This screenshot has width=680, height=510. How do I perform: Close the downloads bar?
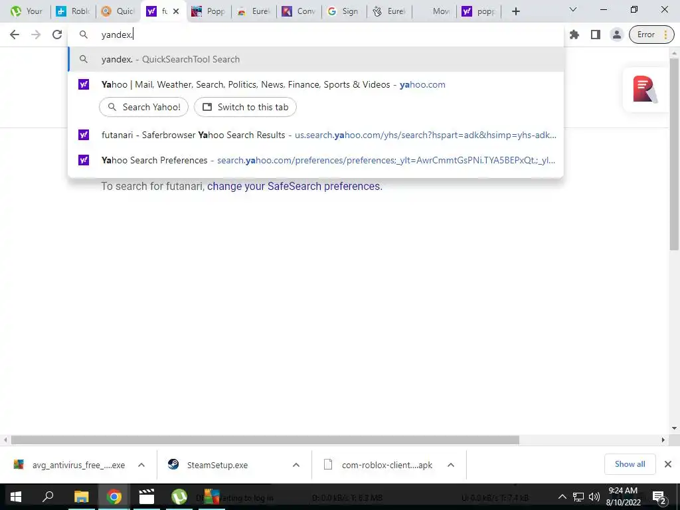point(668,464)
